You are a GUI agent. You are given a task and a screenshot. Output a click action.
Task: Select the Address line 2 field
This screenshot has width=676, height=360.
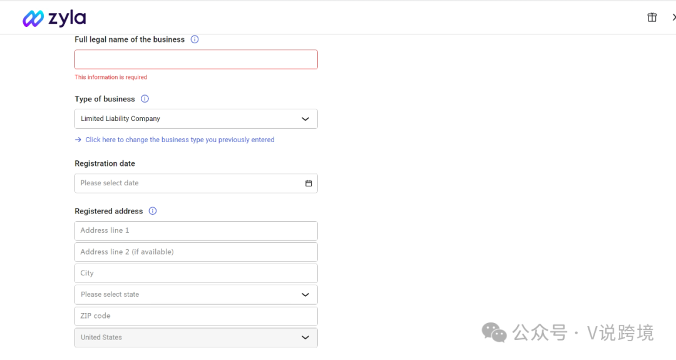196,252
